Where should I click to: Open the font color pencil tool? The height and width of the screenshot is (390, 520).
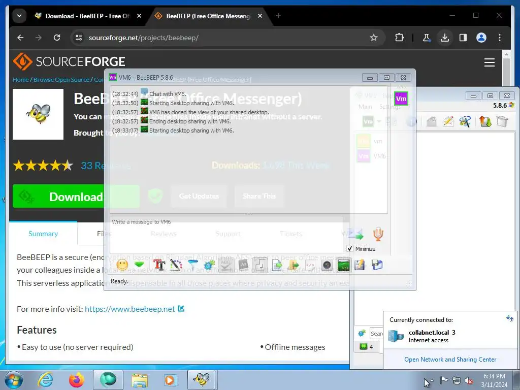(176, 265)
